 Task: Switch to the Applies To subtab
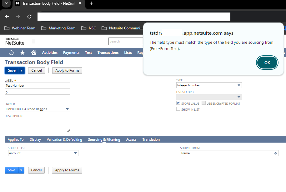[x=16, y=139]
